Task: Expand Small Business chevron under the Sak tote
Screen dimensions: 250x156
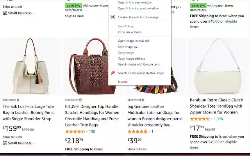Action: (34, 144)
